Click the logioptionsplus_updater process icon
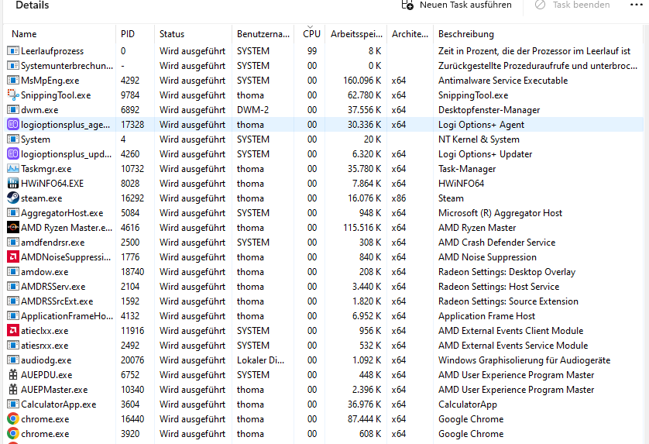Viewport: 649px width, 444px height. [x=13, y=154]
